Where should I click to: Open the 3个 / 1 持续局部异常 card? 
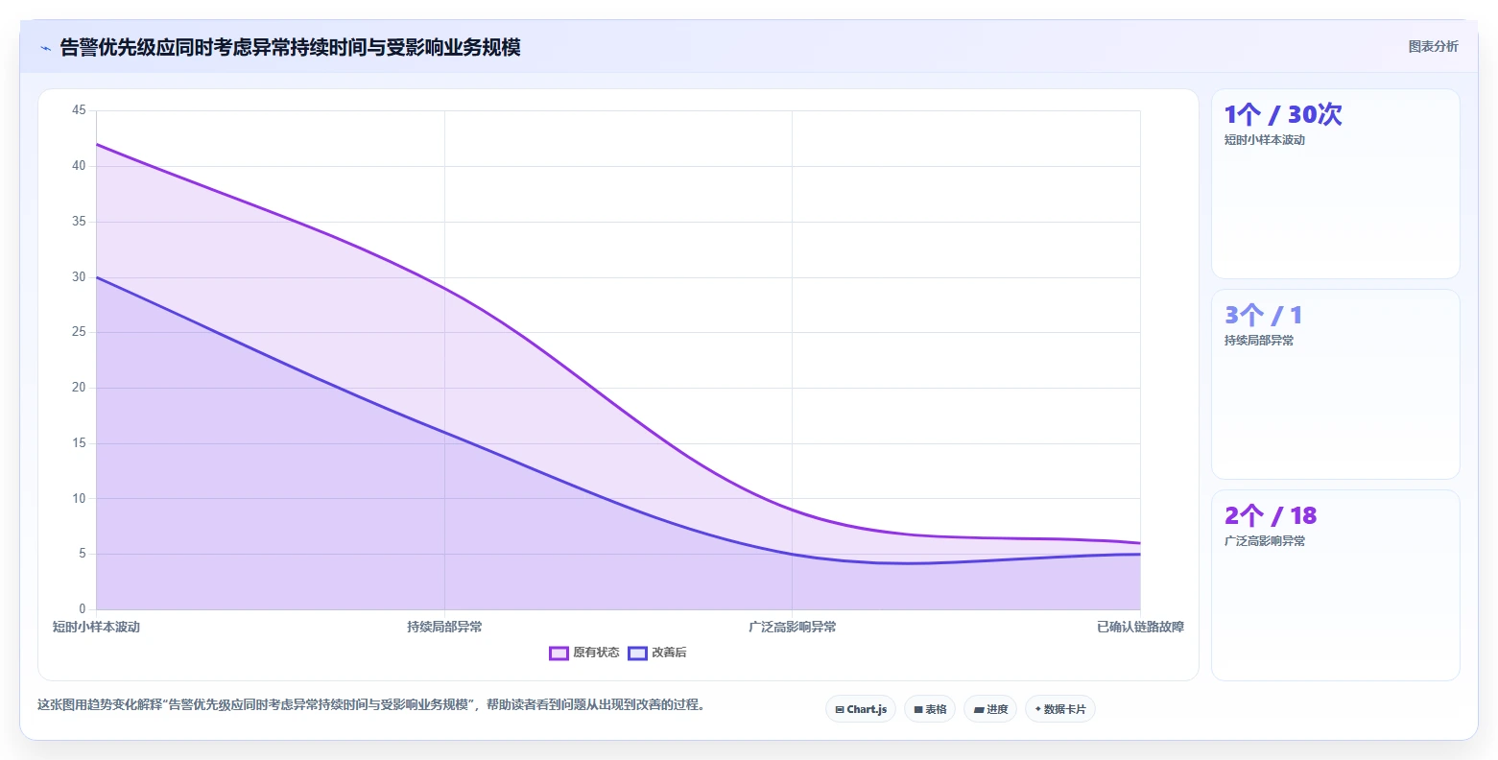(x=1336, y=385)
